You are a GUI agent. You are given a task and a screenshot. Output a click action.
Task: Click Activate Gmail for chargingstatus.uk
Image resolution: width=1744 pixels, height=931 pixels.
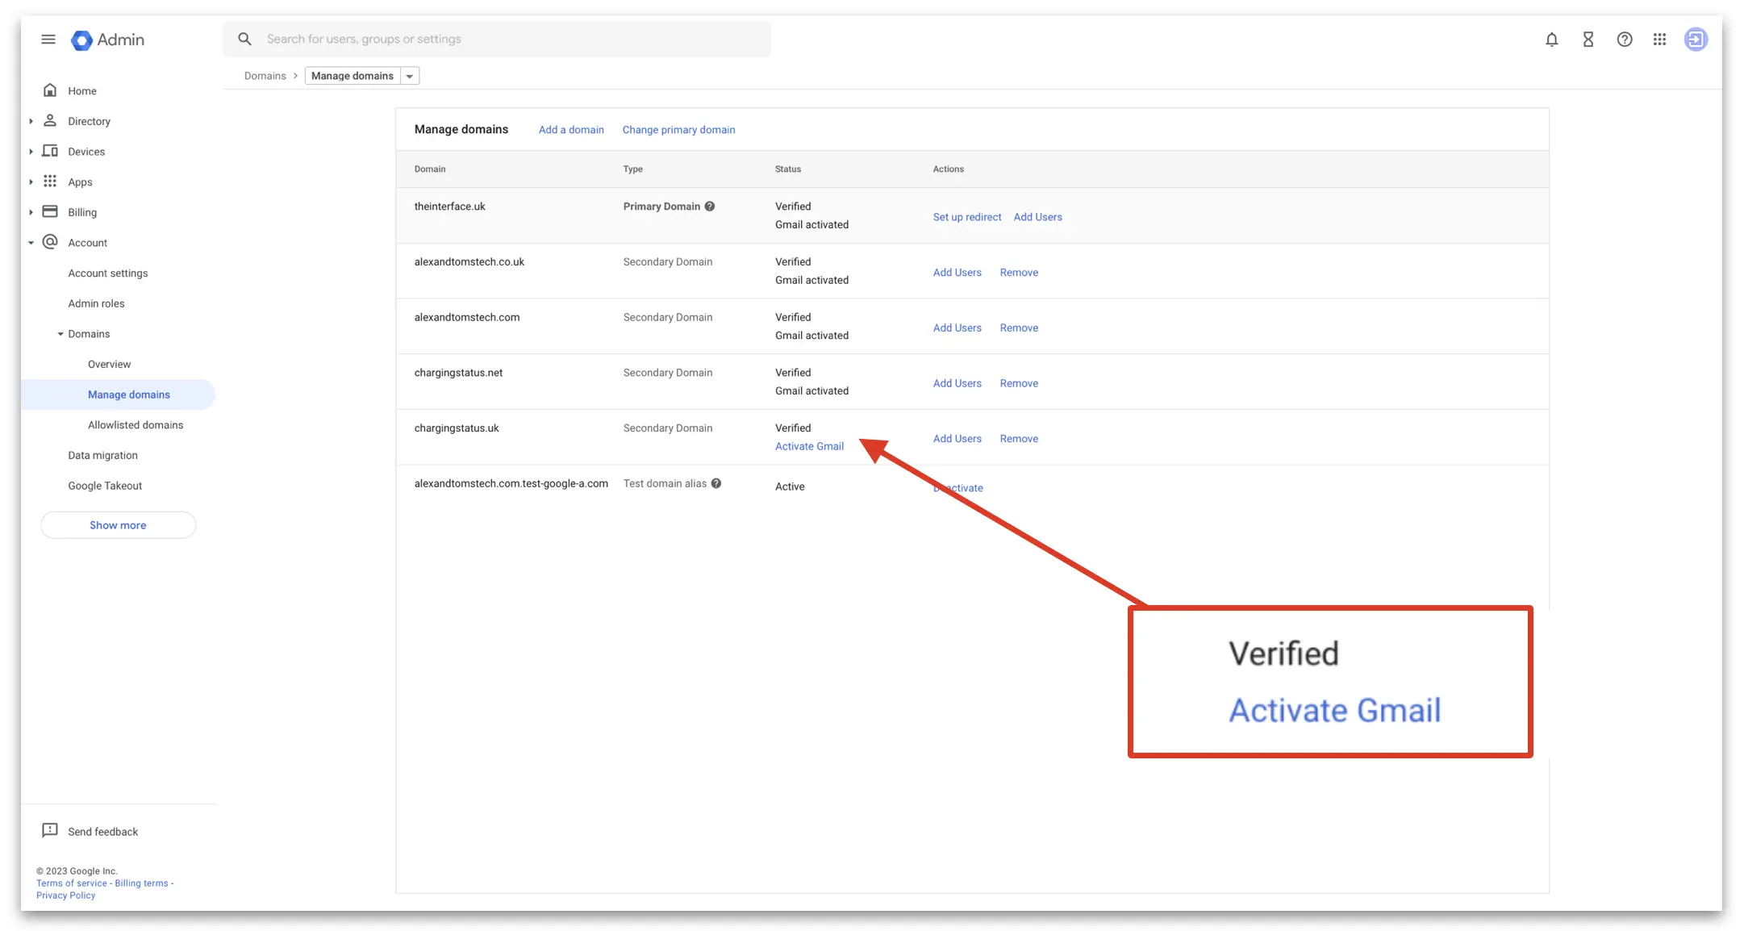coord(809,447)
